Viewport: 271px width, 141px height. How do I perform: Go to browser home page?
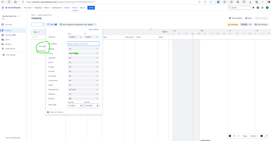[x=15, y=2]
